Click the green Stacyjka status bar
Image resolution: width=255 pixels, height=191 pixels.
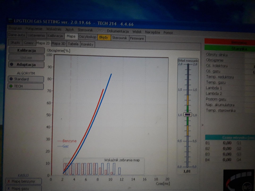tap(229, 48)
